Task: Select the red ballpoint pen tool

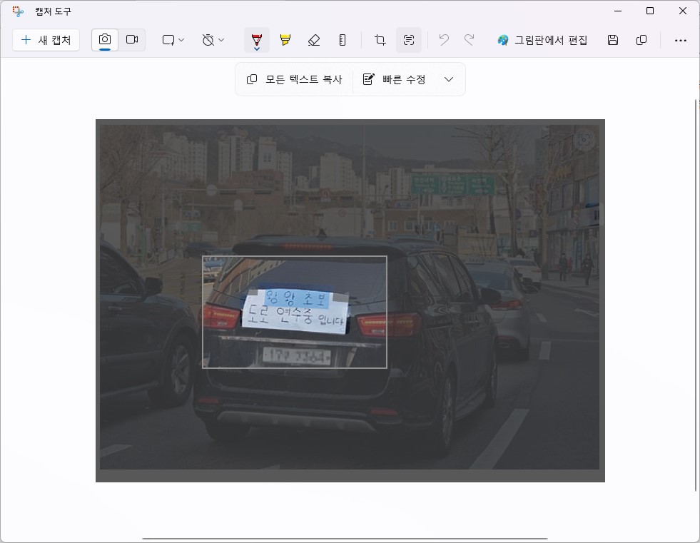Action: 257,40
